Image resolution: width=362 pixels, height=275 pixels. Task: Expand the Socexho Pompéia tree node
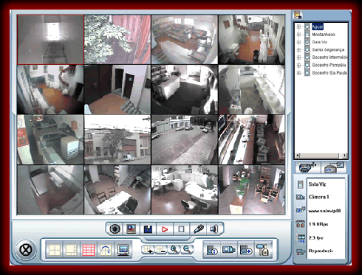coord(298,65)
